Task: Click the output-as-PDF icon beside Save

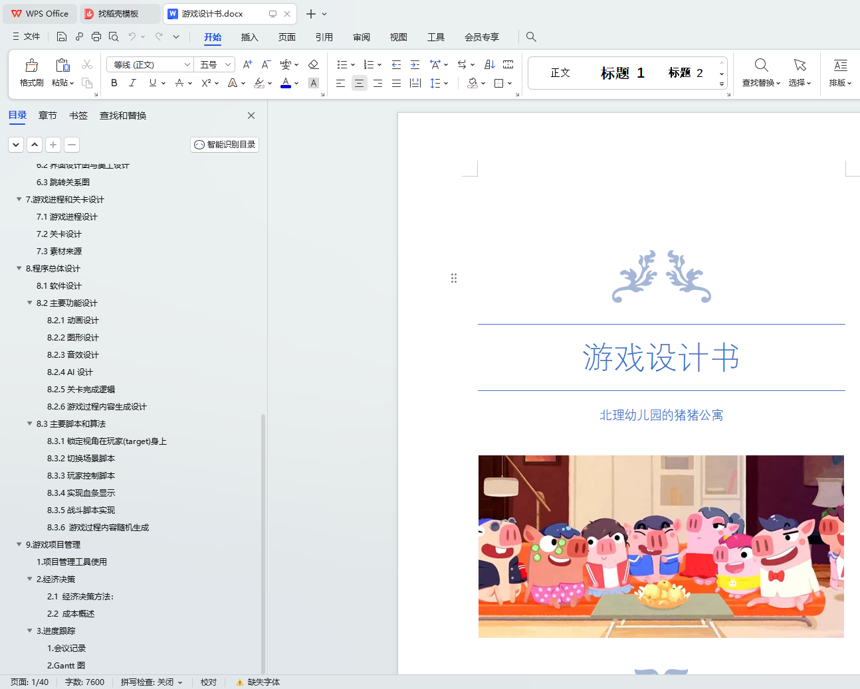Action: coord(79,37)
